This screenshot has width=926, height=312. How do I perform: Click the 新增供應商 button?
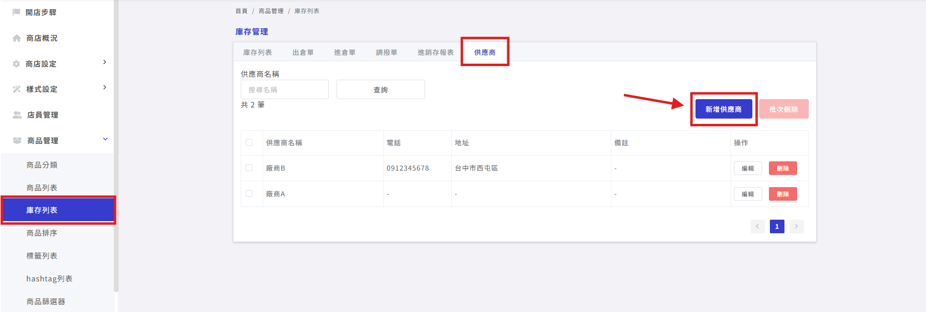[724, 109]
